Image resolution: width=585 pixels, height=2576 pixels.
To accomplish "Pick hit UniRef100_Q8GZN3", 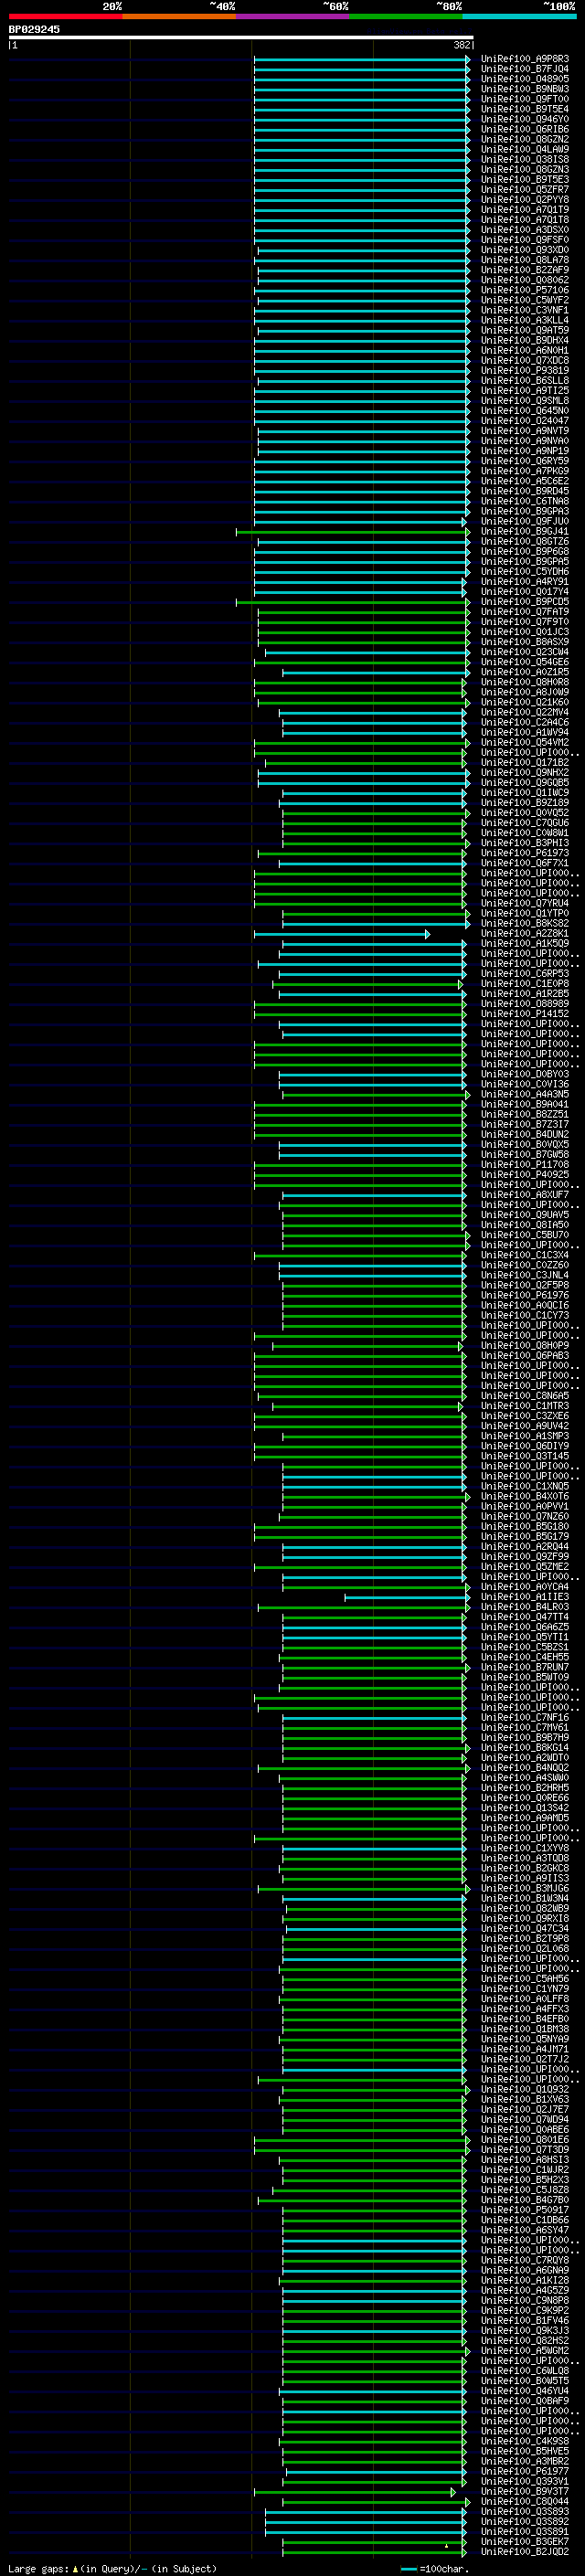I will point(525,170).
